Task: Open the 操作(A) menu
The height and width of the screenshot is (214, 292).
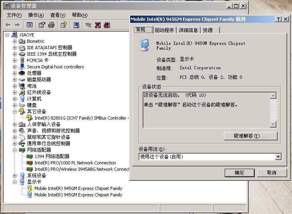Action: [36, 15]
